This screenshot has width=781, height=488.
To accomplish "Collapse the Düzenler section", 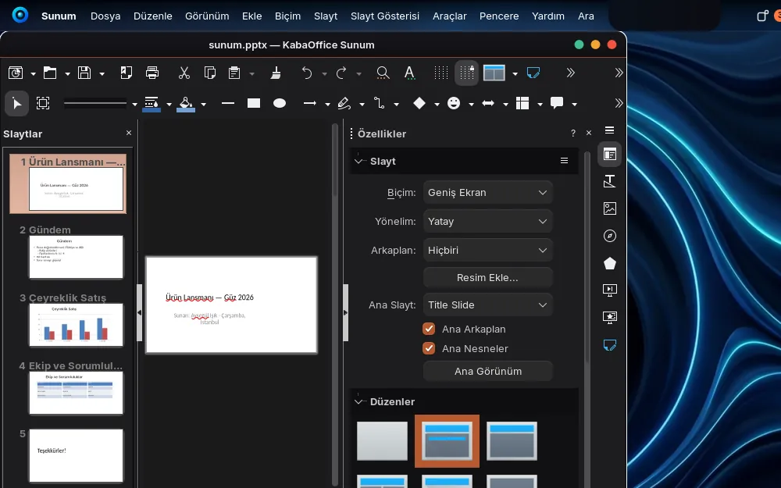I will pos(358,401).
